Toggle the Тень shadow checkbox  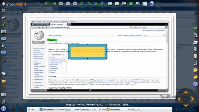pyautogui.click(x=29, y=109)
